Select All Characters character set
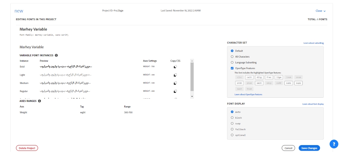 (232, 57)
